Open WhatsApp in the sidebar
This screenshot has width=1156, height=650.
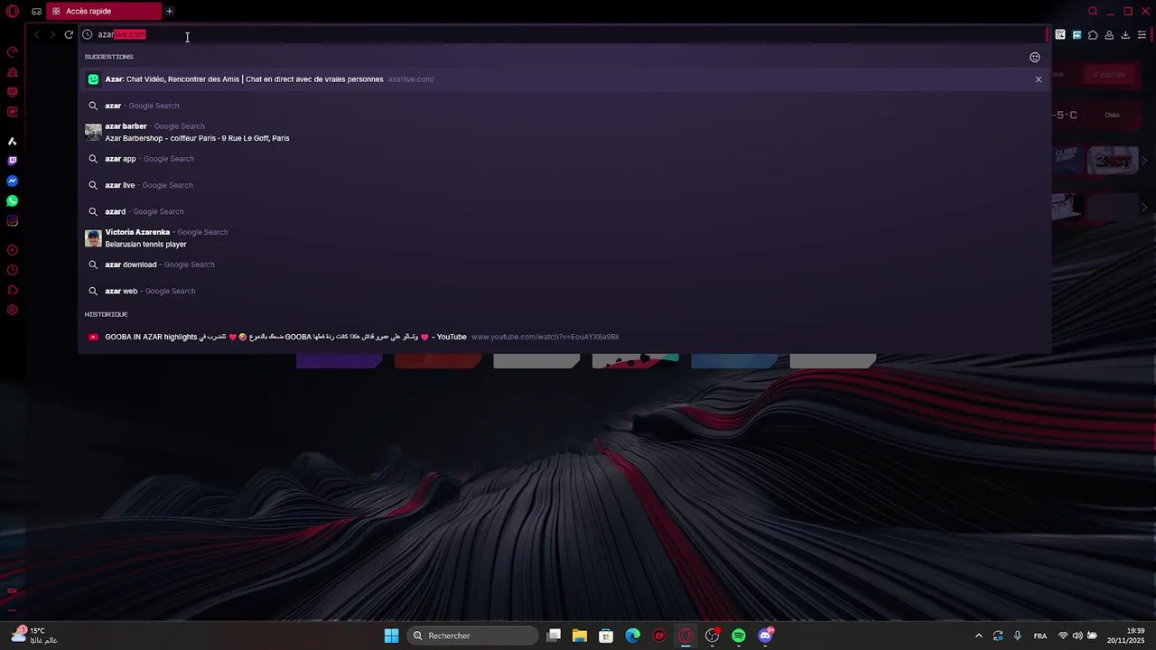pyautogui.click(x=13, y=201)
